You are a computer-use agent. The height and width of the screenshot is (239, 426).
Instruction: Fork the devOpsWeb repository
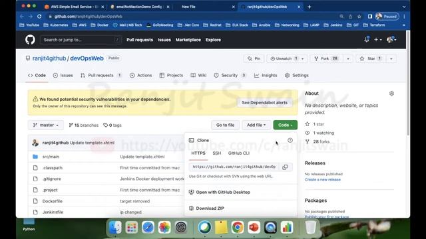[326, 58]
